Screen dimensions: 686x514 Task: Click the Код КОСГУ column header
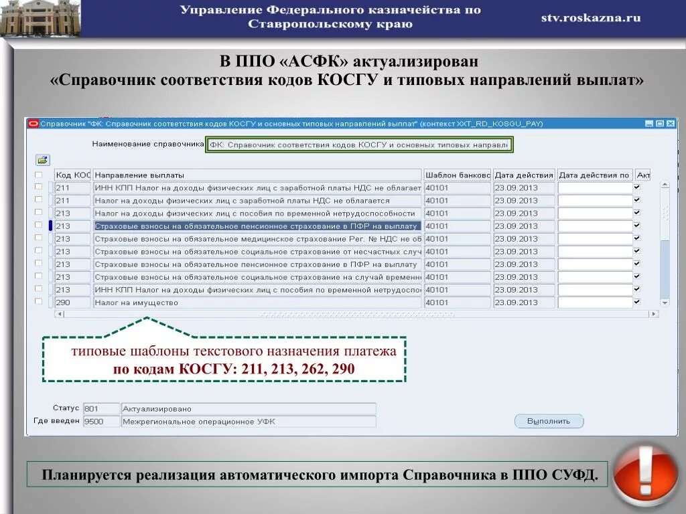(72, 174)
